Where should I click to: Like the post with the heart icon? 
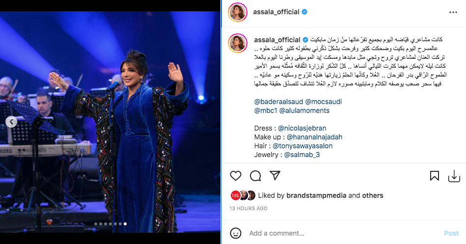click(236, 176)
